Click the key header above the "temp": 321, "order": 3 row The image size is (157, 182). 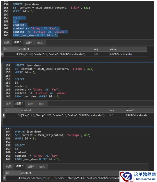click(x=117, y=110)
